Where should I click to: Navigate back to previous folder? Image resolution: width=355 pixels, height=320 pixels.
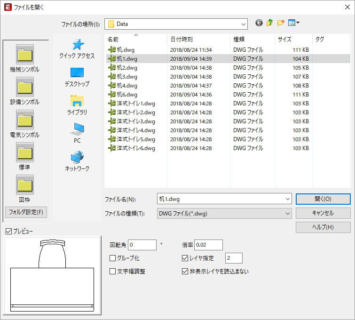pos(259,23)
